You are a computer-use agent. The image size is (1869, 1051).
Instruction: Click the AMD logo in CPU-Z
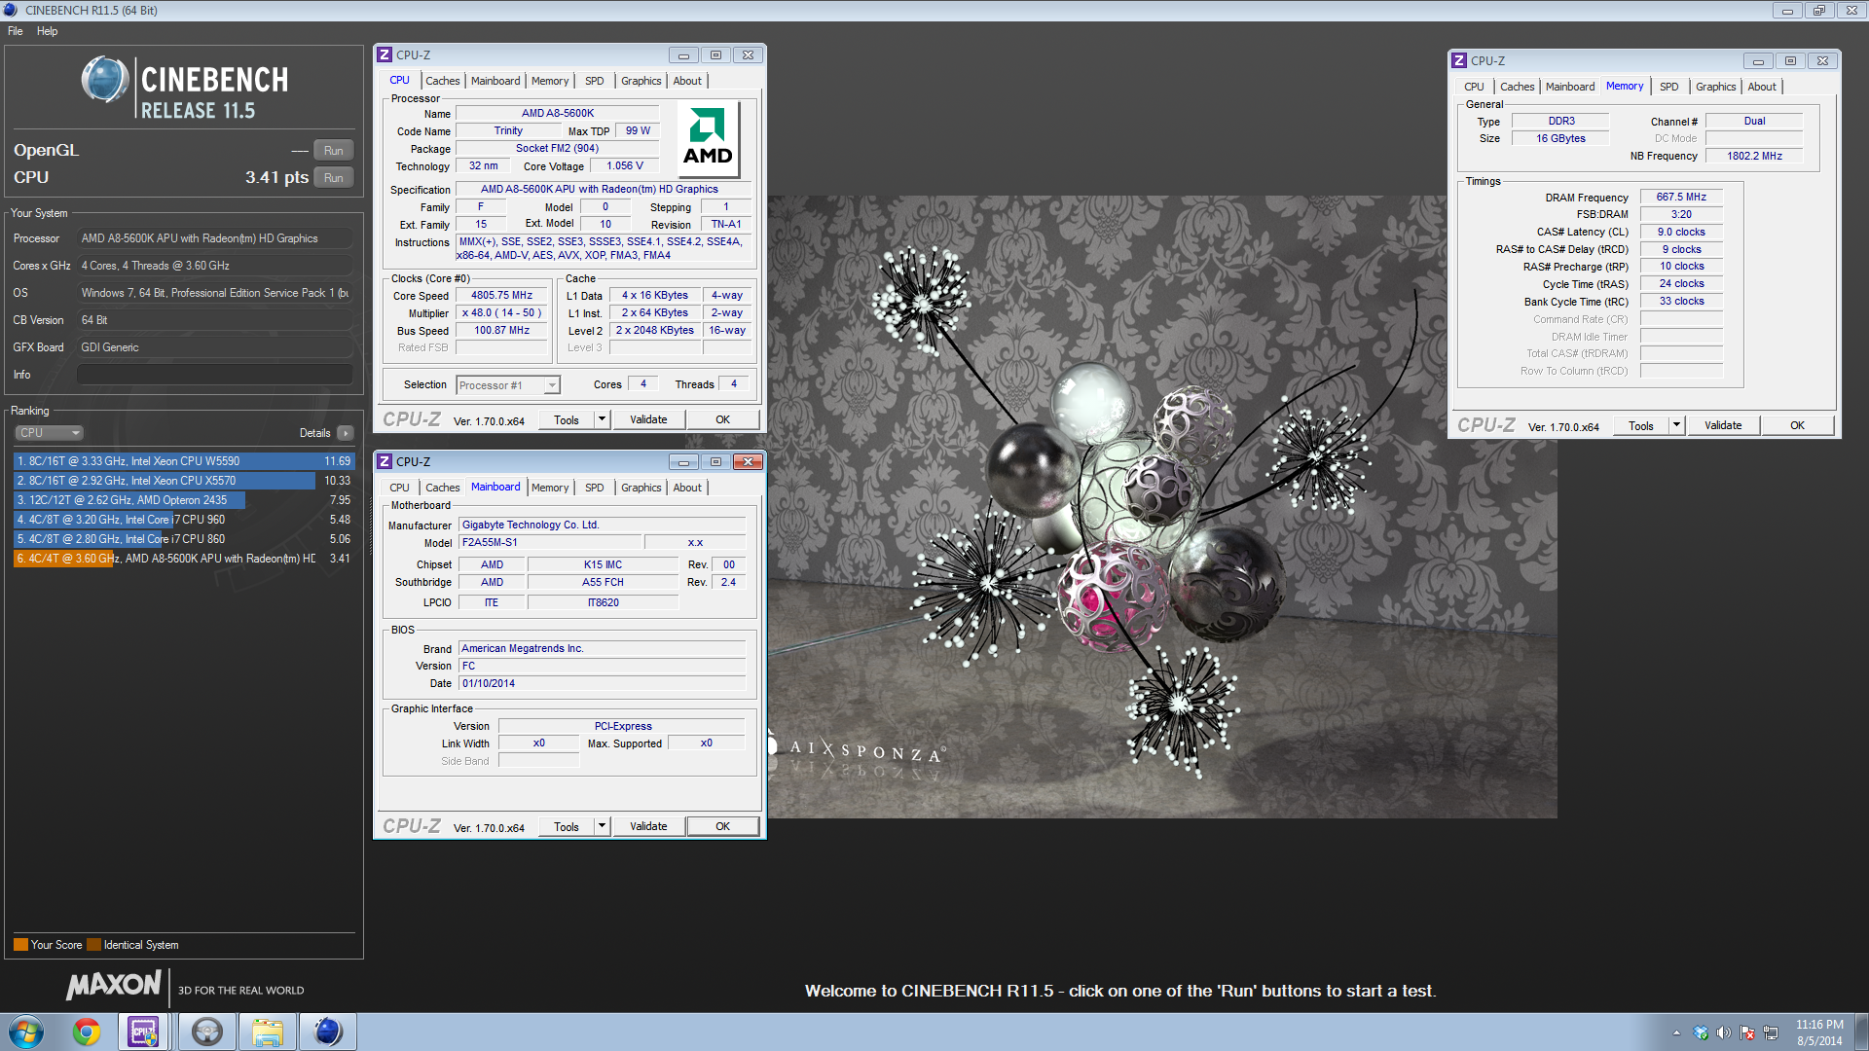click(708, 138)
